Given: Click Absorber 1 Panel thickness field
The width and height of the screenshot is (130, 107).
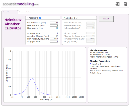Looking at the screenshot, I should (54, 23).
